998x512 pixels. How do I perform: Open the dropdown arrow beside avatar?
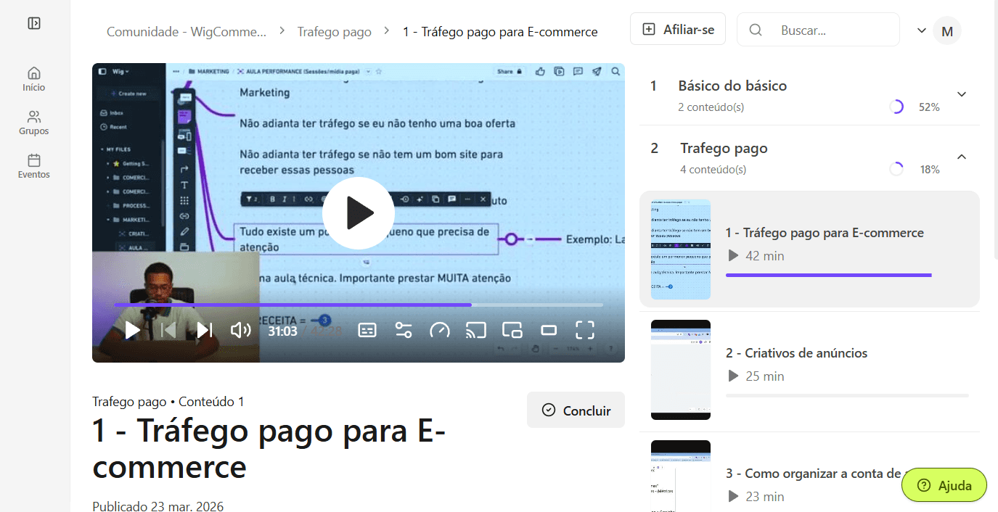tap(922, 30)
